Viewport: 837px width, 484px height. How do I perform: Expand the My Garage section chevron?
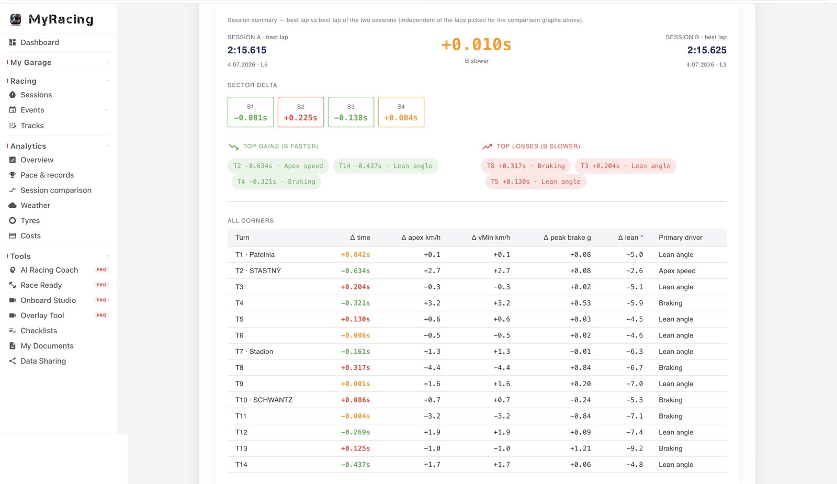pos(108,62)
